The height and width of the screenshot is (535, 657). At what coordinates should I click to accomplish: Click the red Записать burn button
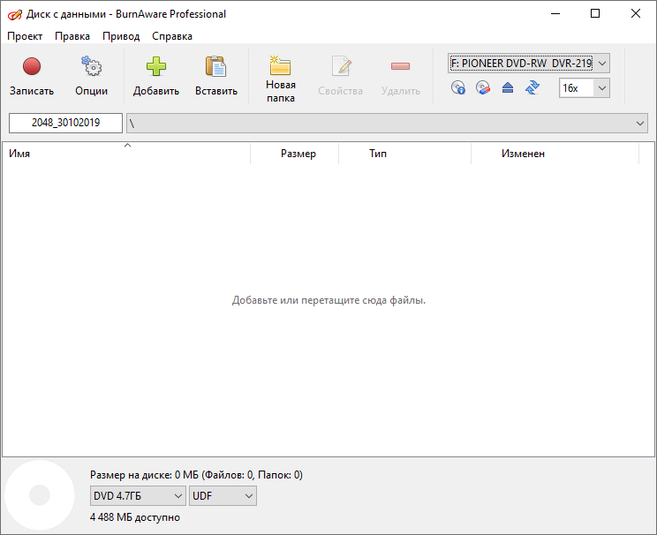click(32, 76)
